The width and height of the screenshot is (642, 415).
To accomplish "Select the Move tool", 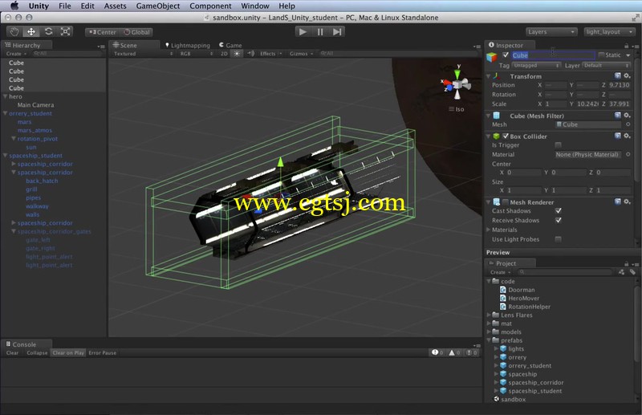I will [31, 31].
